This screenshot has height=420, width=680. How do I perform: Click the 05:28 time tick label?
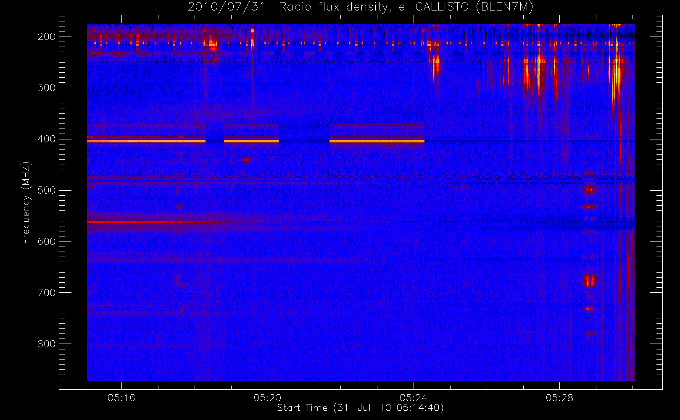click(559, 398)
